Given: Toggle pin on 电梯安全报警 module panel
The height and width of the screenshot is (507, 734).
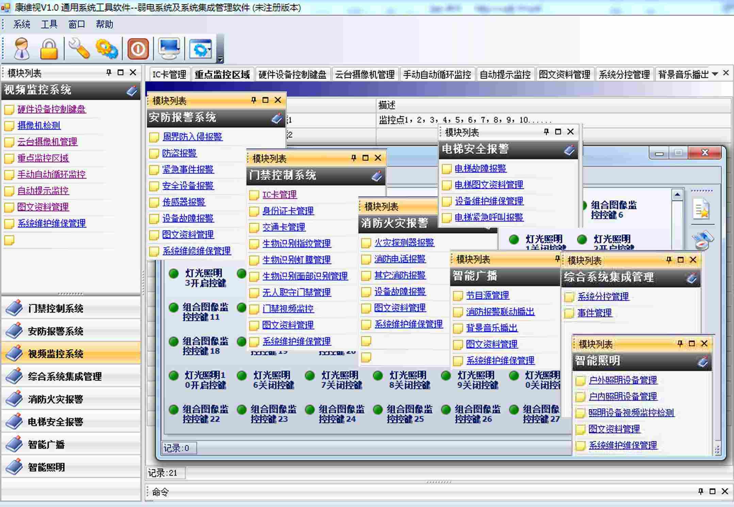Looking at the screenshot, I should 546,132.
